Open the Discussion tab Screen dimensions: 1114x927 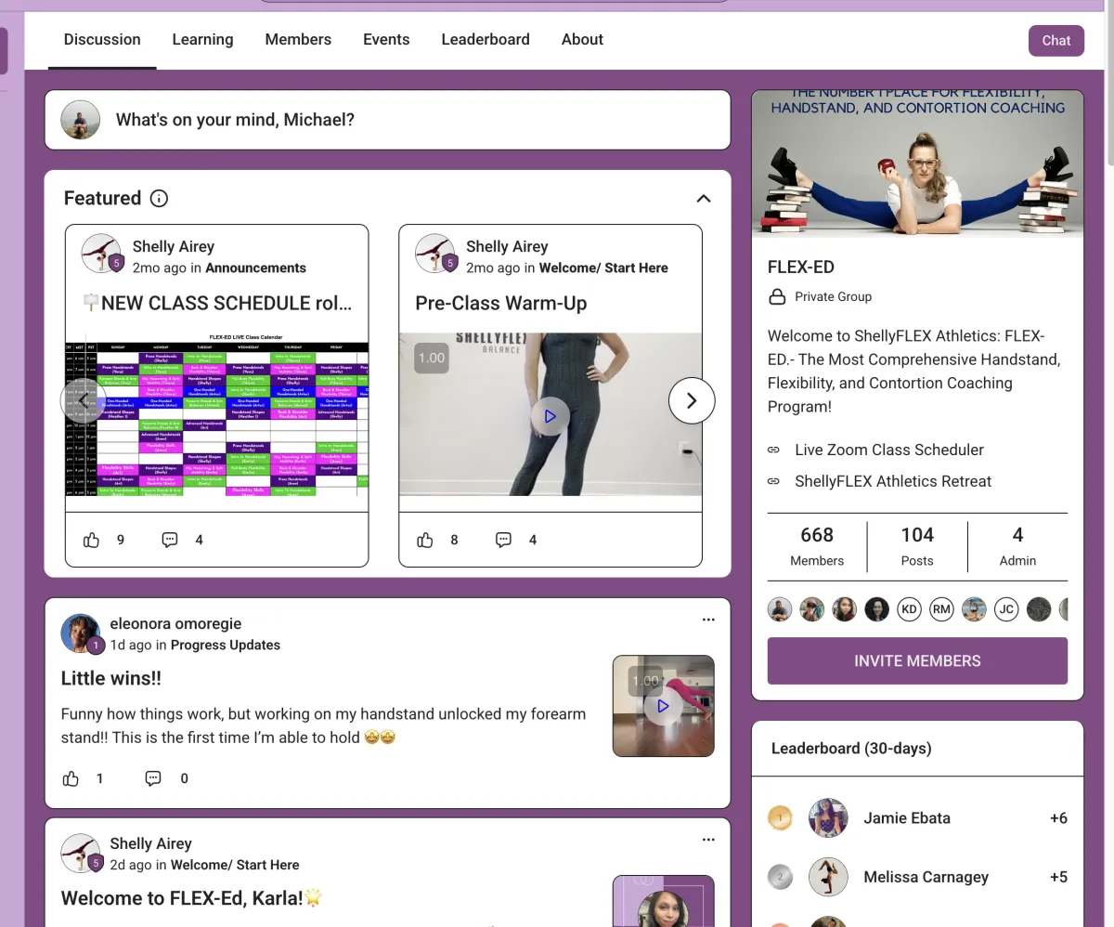click(102, 39)
